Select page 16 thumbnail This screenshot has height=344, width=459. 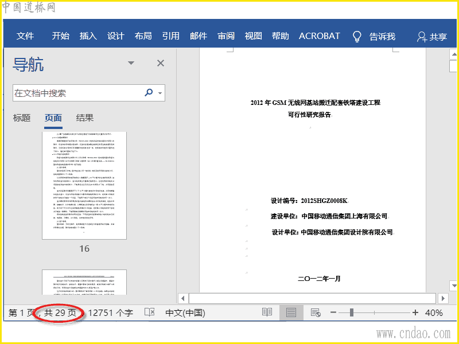pos(84,185)
